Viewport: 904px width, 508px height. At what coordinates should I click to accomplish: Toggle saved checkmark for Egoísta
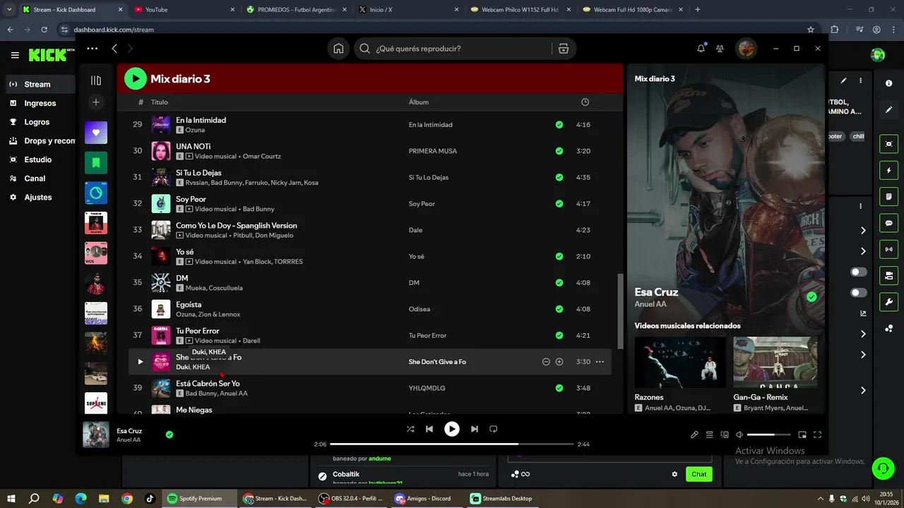[x=559, y=309]
